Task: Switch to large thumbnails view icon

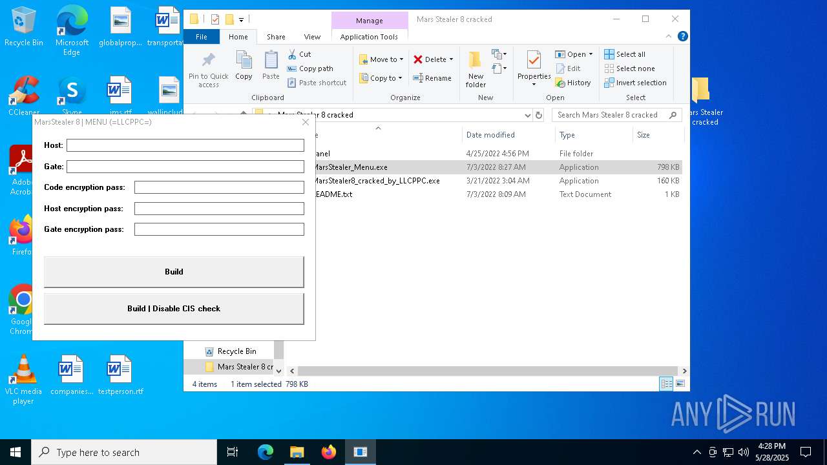Action: (x=680, y=384)
